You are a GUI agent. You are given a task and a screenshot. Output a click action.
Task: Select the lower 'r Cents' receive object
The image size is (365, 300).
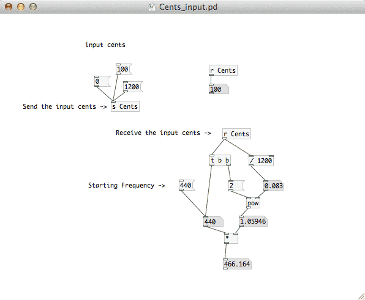(x=236, y=134)
